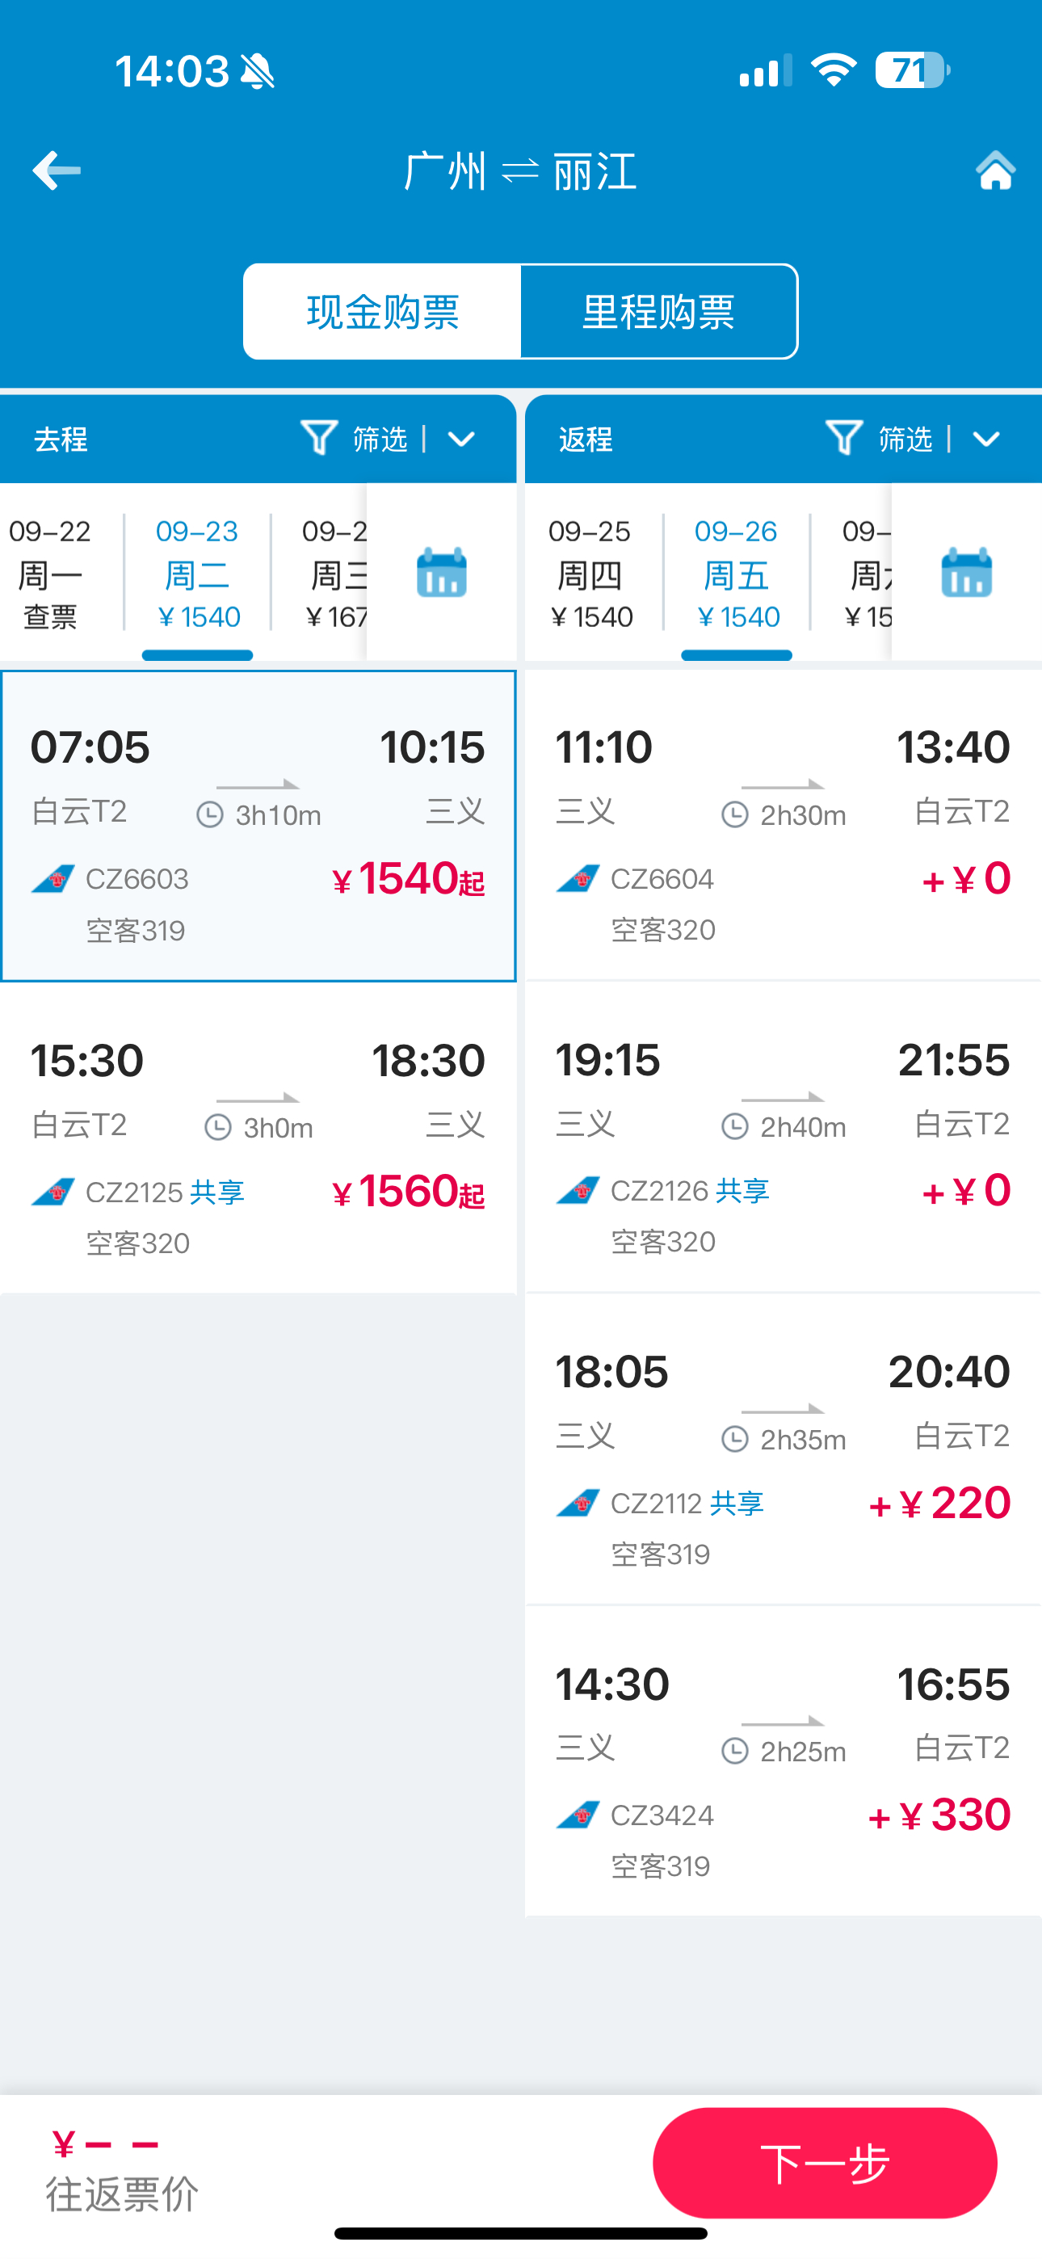Open the outbound date calendar icon
Image resolution: width=1042 pixels, height=2259 pixels.
tap(441, 572)
